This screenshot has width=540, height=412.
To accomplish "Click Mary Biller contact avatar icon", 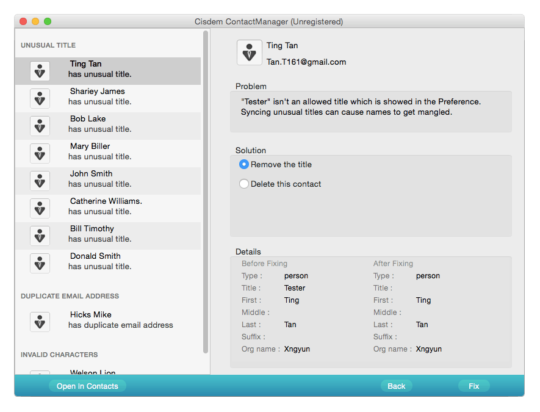I will [40, 153].
